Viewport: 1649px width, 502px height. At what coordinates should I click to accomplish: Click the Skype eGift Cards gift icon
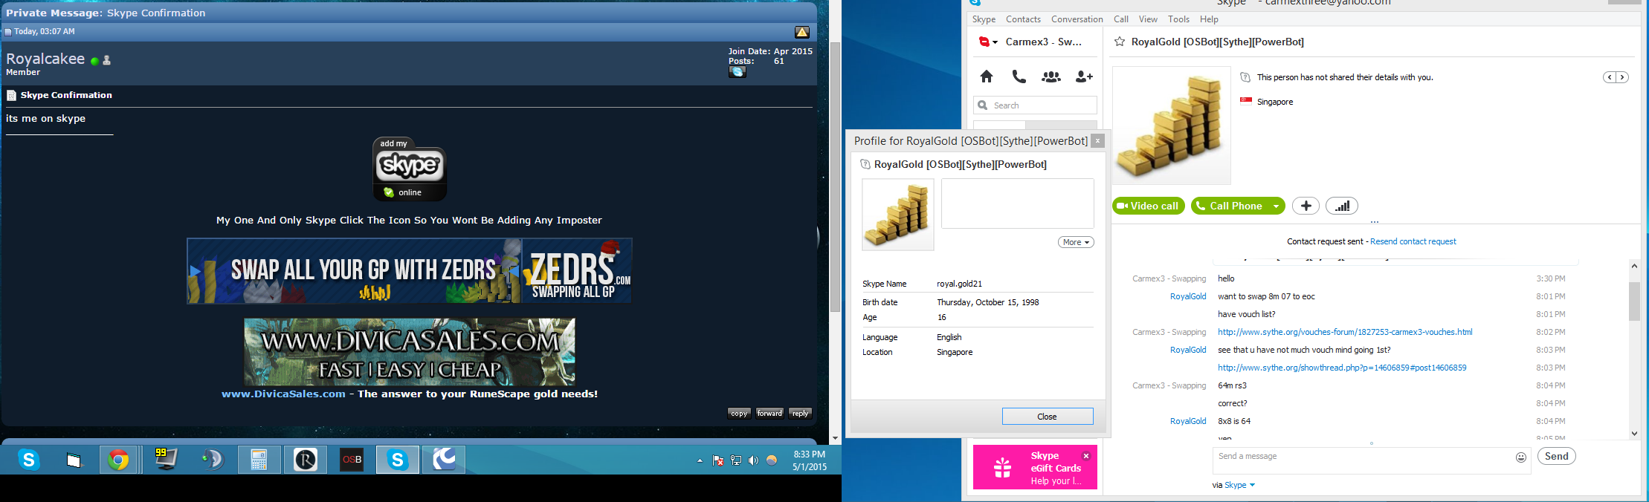point(1003,467)
